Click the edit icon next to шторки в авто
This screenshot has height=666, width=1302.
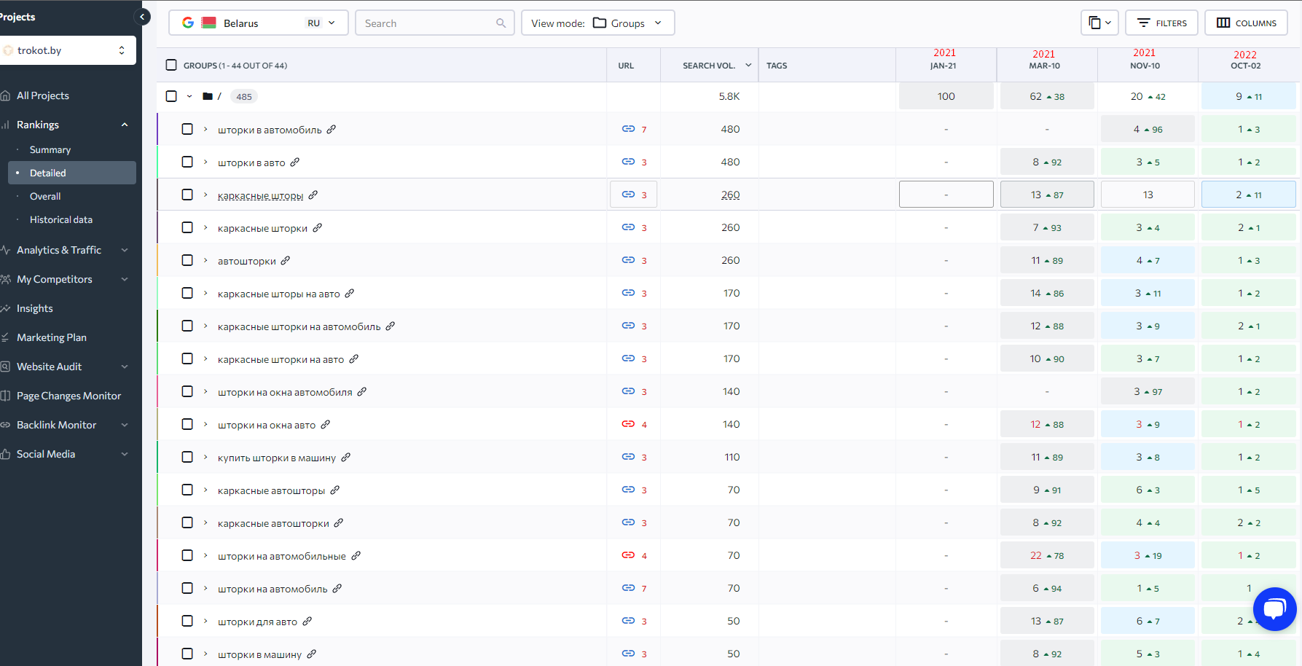tap(295, 162)
